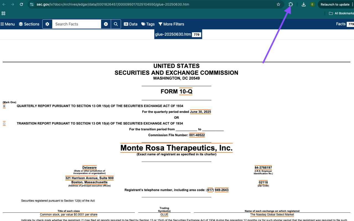Open the browser extensions puzzle icon

click(x=291, y=4)
